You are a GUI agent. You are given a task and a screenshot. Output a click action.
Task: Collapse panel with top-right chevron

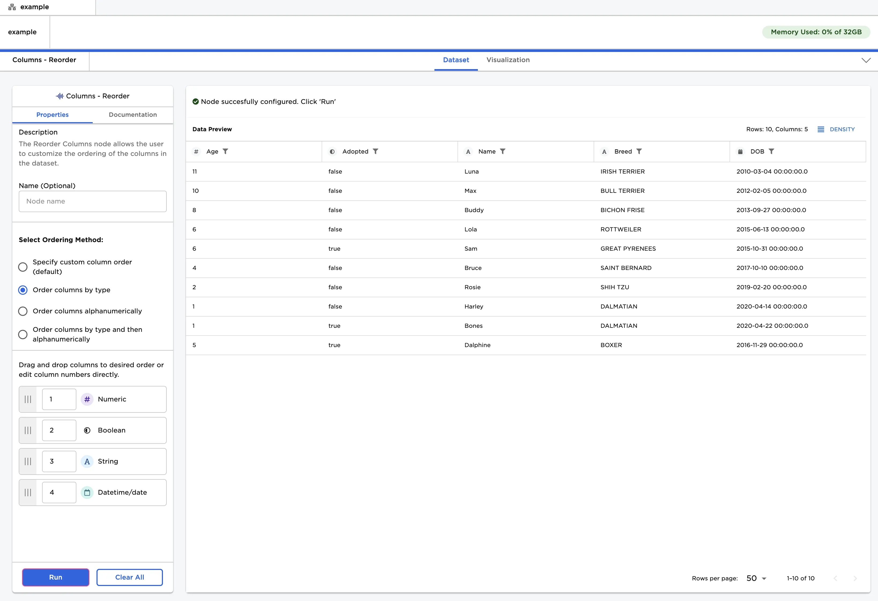[x=866, y=61]
